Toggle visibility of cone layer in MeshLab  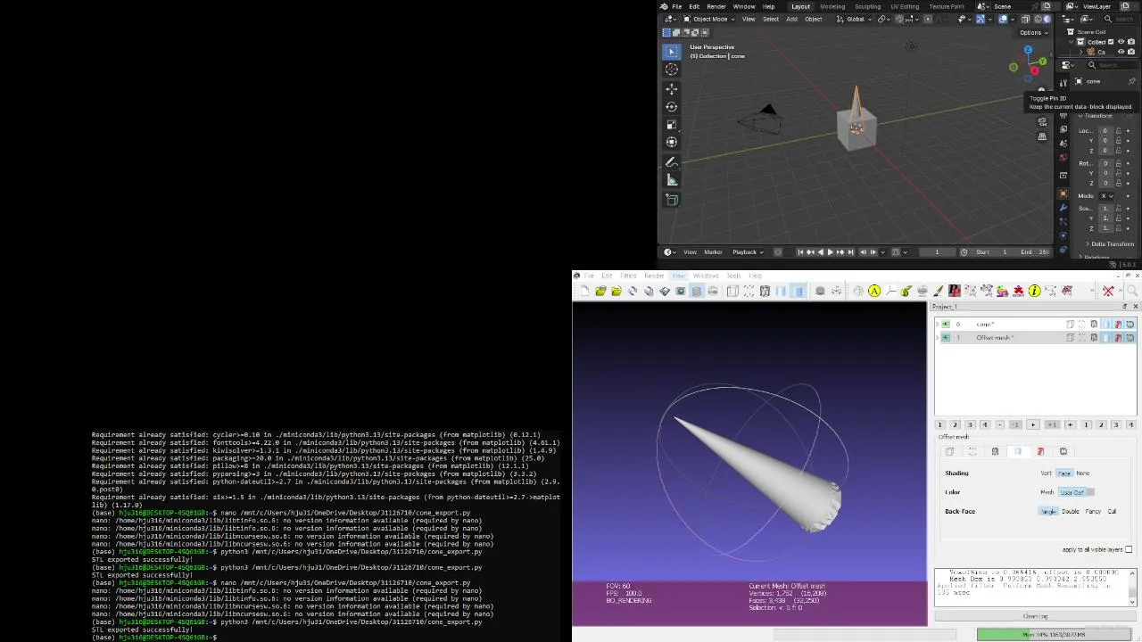point(946,325)
